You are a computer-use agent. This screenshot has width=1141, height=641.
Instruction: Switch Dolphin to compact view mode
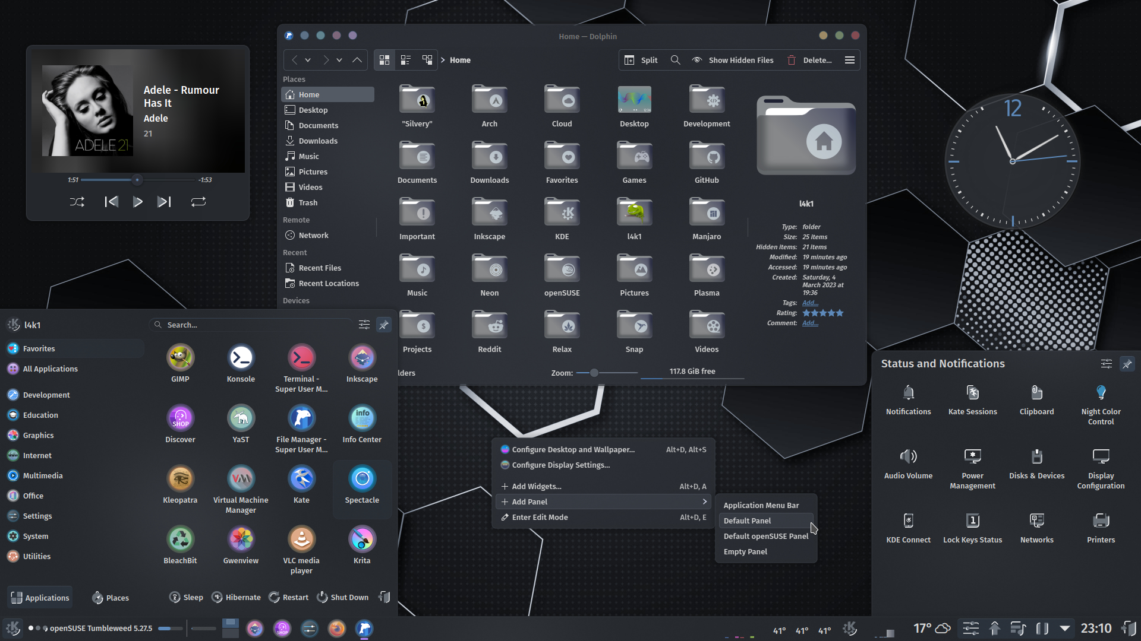[406, 60]
